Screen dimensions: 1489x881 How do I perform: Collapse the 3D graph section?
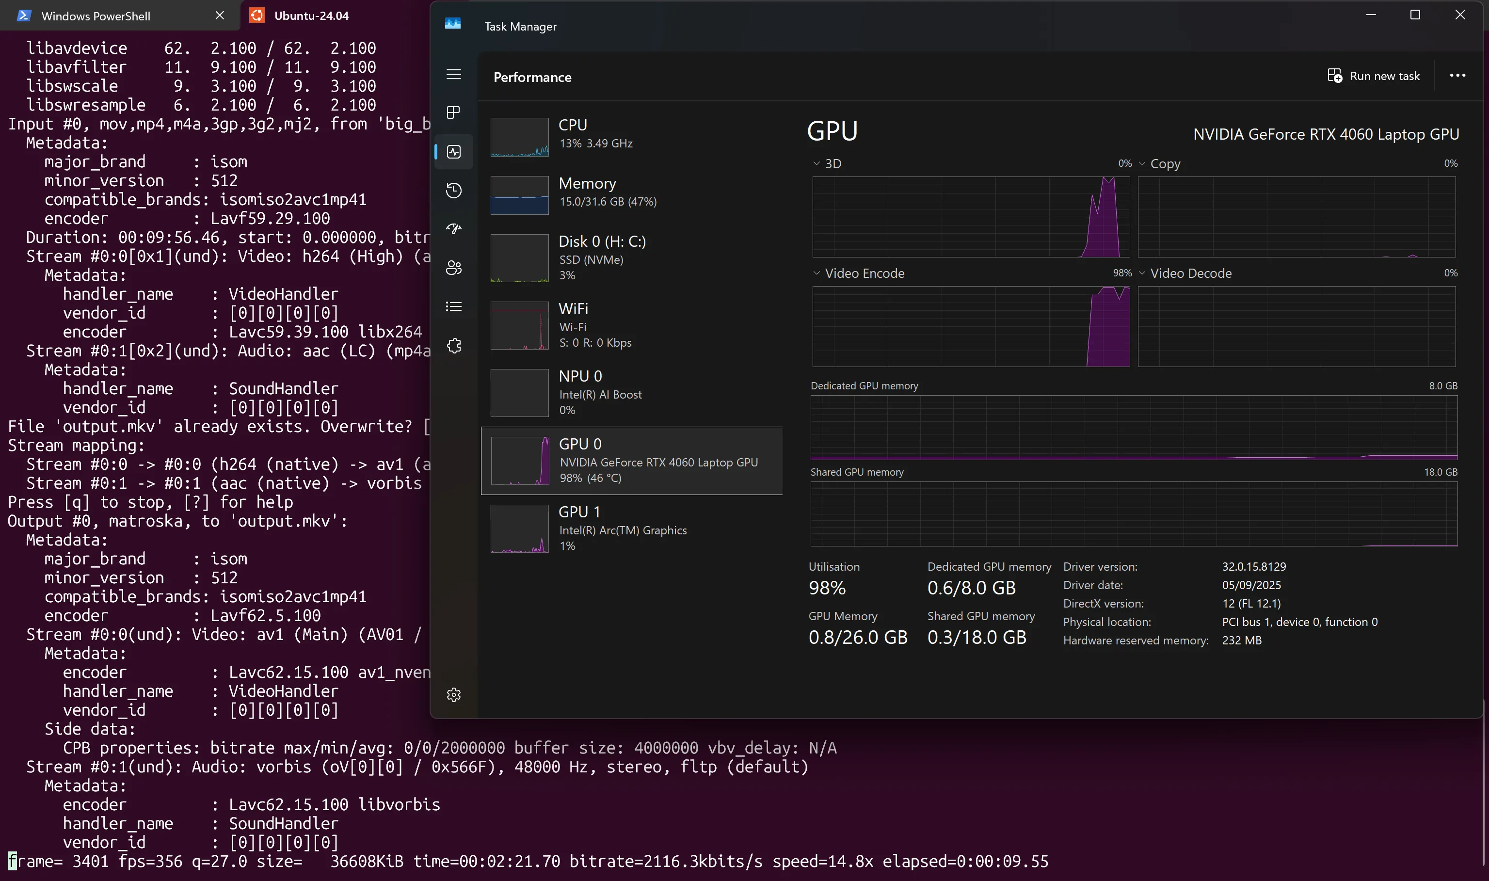click(x=816, y=163)
